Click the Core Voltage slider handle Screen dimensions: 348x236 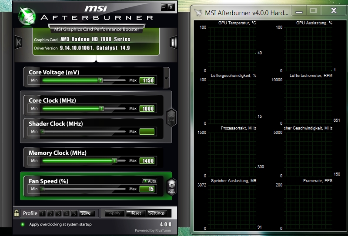pos(100,80)
